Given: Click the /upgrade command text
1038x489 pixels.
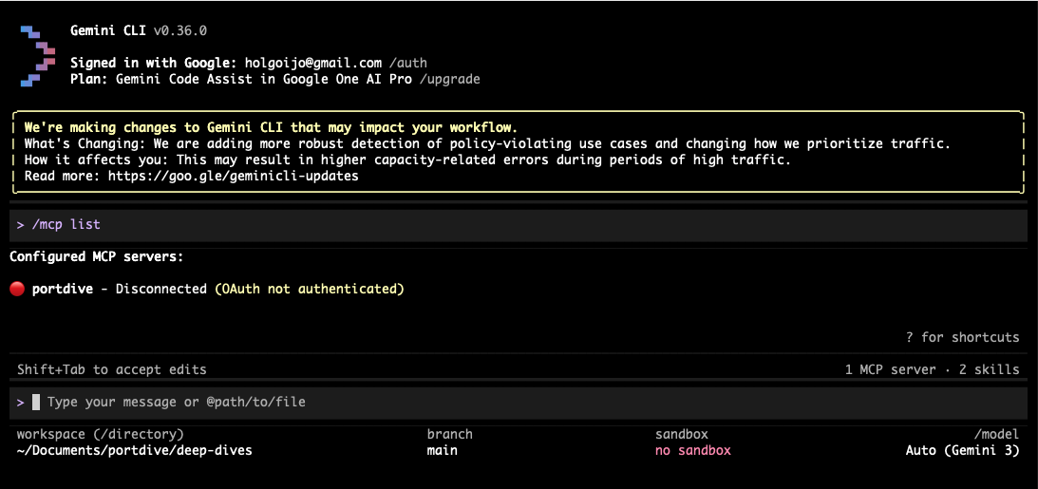Looking at the screenshot, I should (450, 80).
